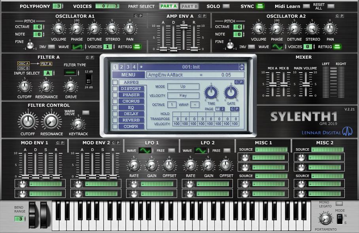Click the LFO 1 Gain knob
The height and width of the screenshot is (233, 359).
coord(151,166)
